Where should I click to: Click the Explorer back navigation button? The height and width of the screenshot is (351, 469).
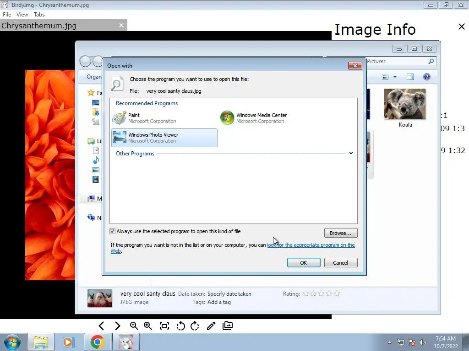[x=85, y=61]
